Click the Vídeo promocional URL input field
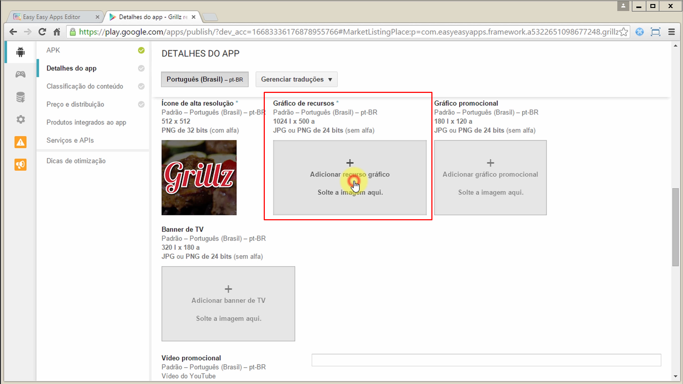Screen dimensions: 683x384 (486, 360)
